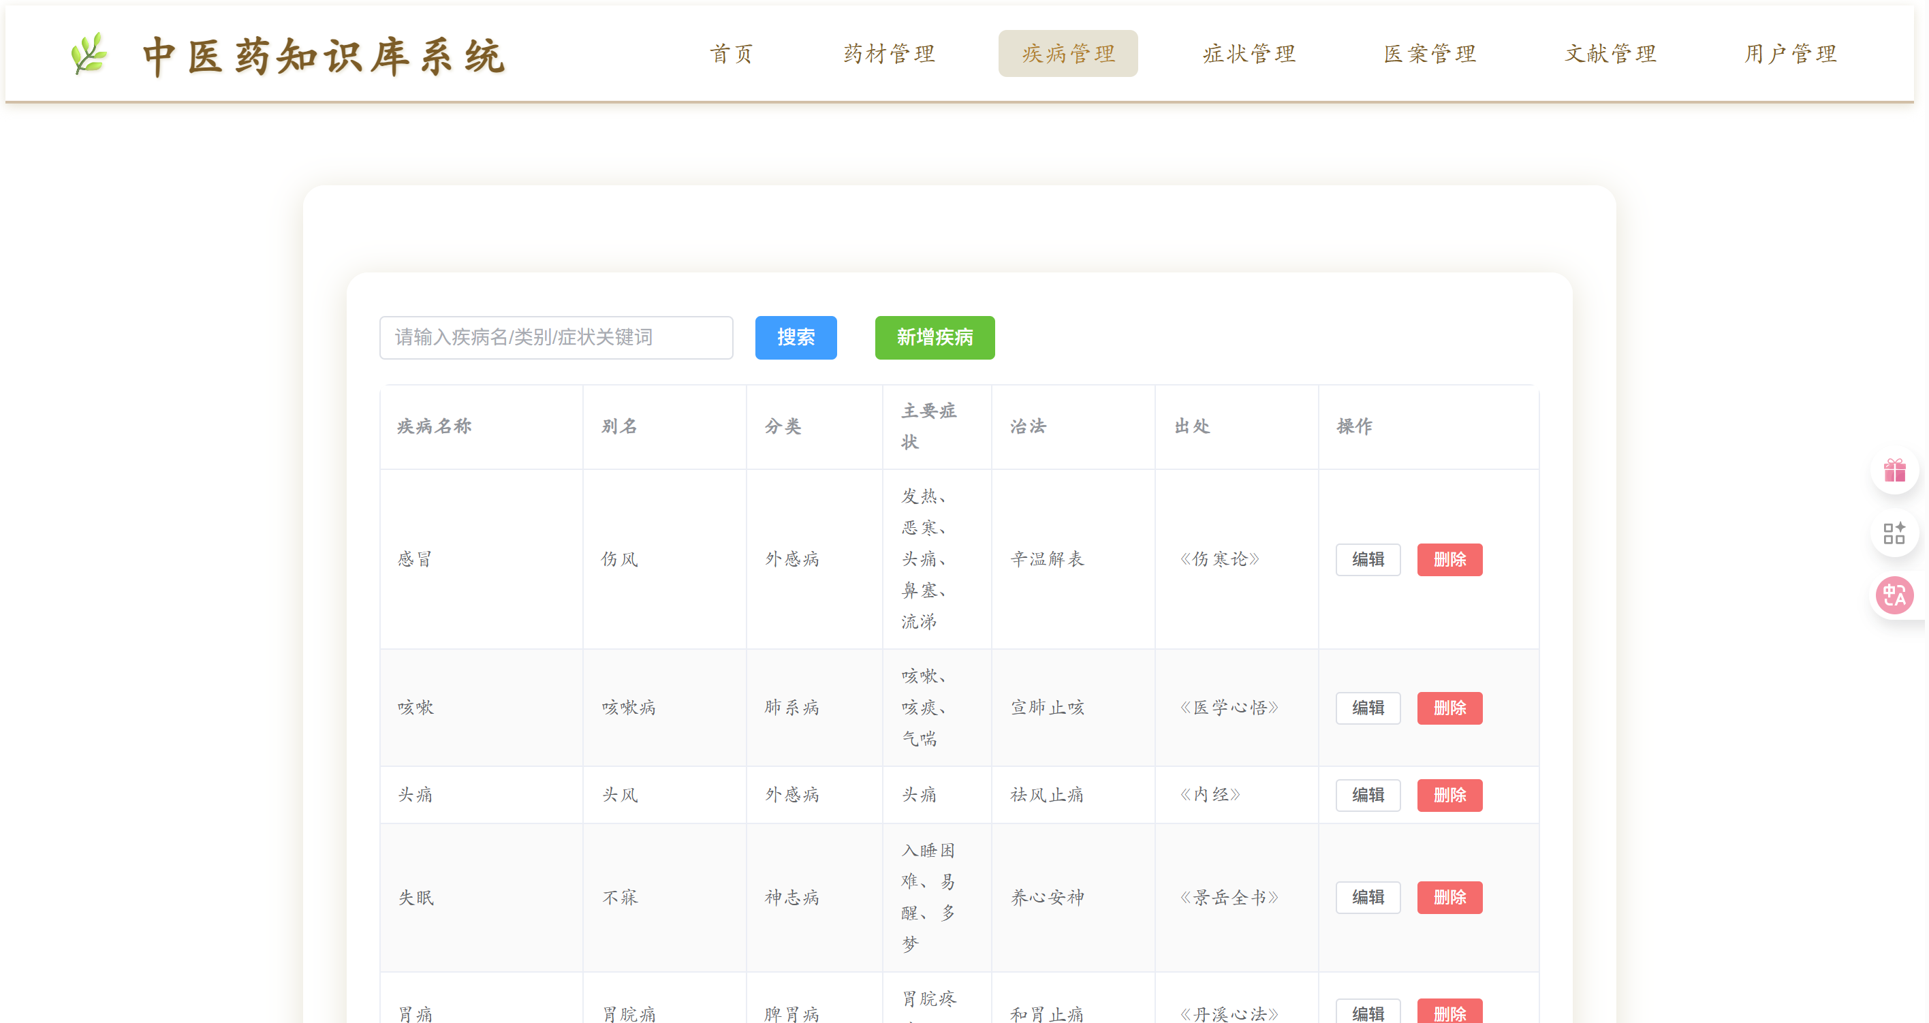Image resolution: width=1929 pixels, height=1023 pixels.
Task: Click the blue 搜索 button
Action: 796,338
